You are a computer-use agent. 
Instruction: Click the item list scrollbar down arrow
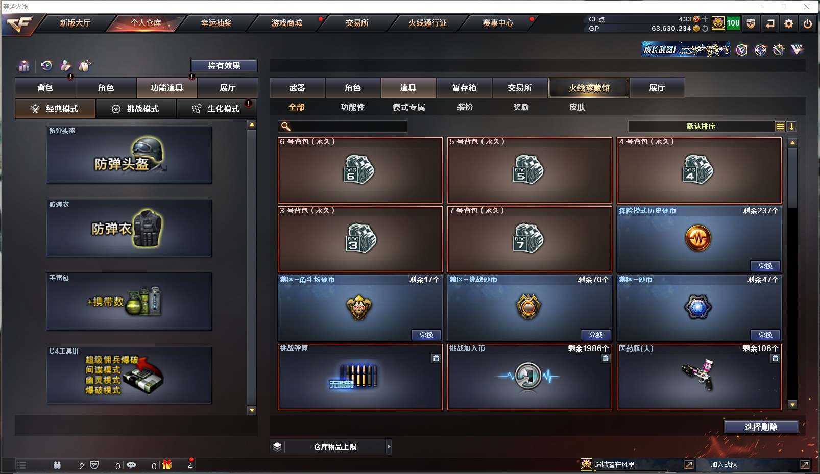[x=792, y=405]
